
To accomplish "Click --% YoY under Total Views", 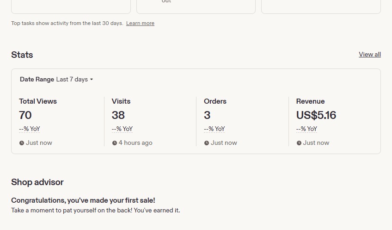I will [30, 129].
